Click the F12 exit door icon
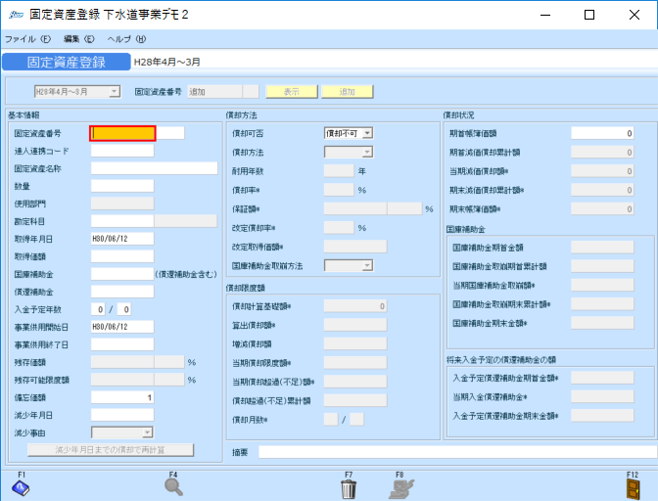Screen dimensions: 658x501 click(x=633, y=489)
